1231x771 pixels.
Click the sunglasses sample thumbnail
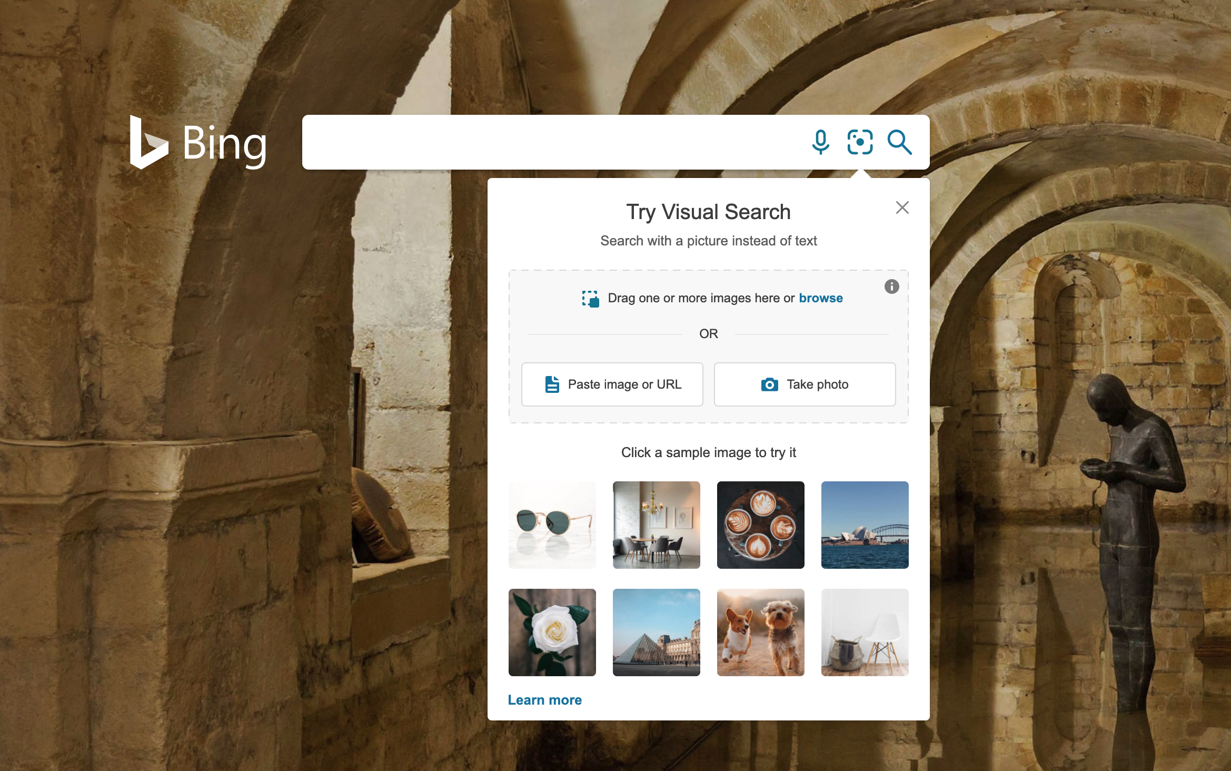click(552, 524)
